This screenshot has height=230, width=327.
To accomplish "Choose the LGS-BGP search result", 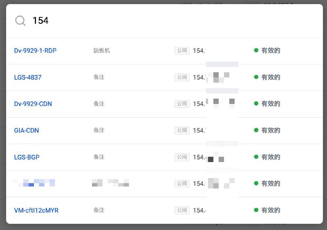I will click(x=27, y=157).
